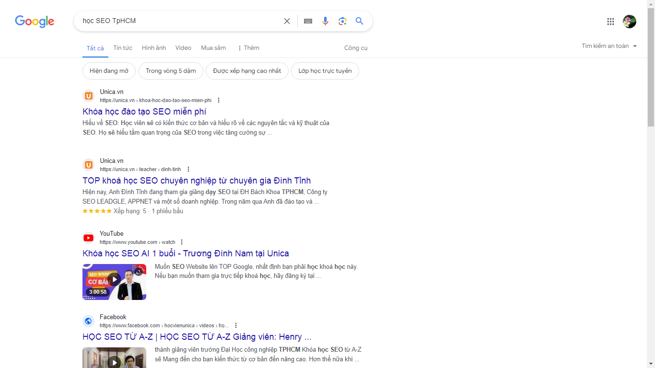Open Tìm kiếm an toàn dropdown

click(609, 46)
